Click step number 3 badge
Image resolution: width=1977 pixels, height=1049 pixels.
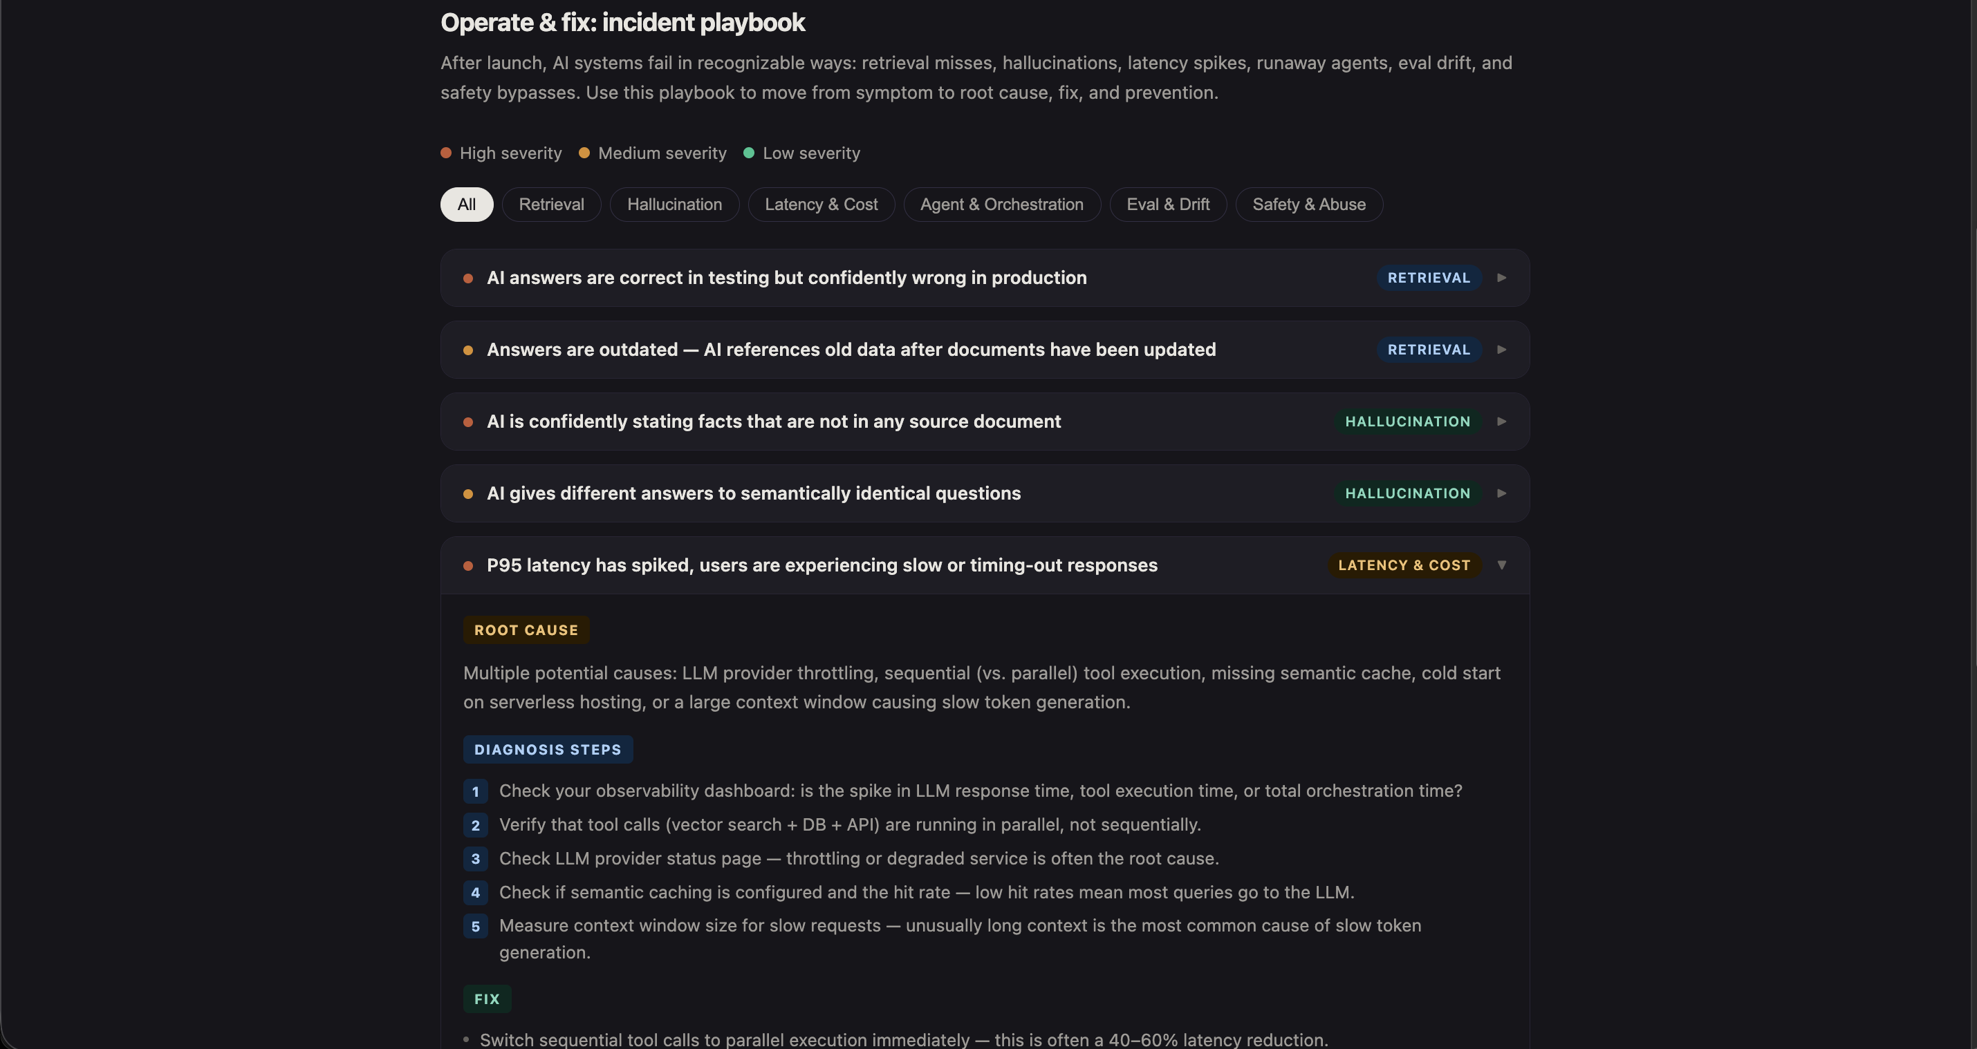pyautogui.click(x=476, y=859)
